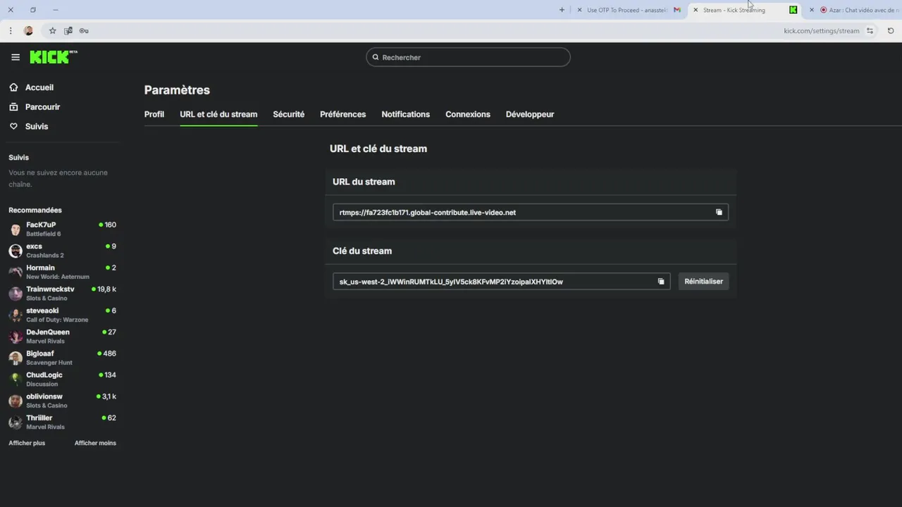Click the Crashlands 2 category text
Viewport: 902px width, 507px height.
pos(45,255)
